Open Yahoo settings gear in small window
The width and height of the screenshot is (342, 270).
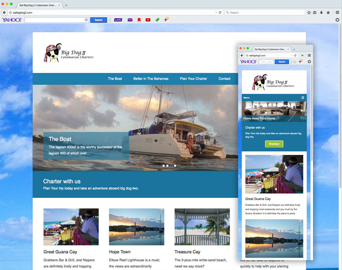coord(309,62)
